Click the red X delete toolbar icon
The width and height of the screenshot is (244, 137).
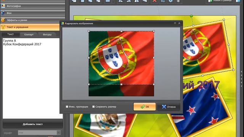pos(154,1)
